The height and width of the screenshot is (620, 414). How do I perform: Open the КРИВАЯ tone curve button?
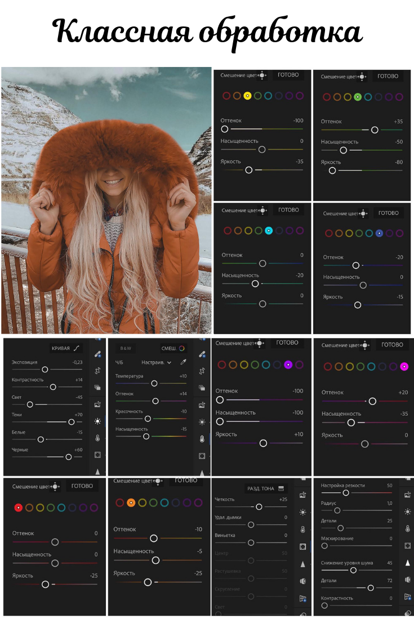pos(66,348)
